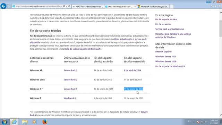Image resolution: width=222 pixels, height=125 pixels.
Task: Click the Windows XP row label
Action: coord(36,70)
